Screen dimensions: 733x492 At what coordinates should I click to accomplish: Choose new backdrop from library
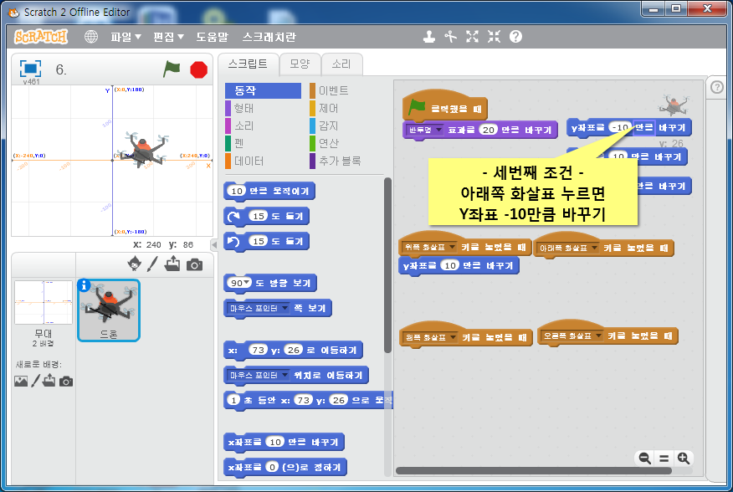pyautogui.click(x=21, y=382)
